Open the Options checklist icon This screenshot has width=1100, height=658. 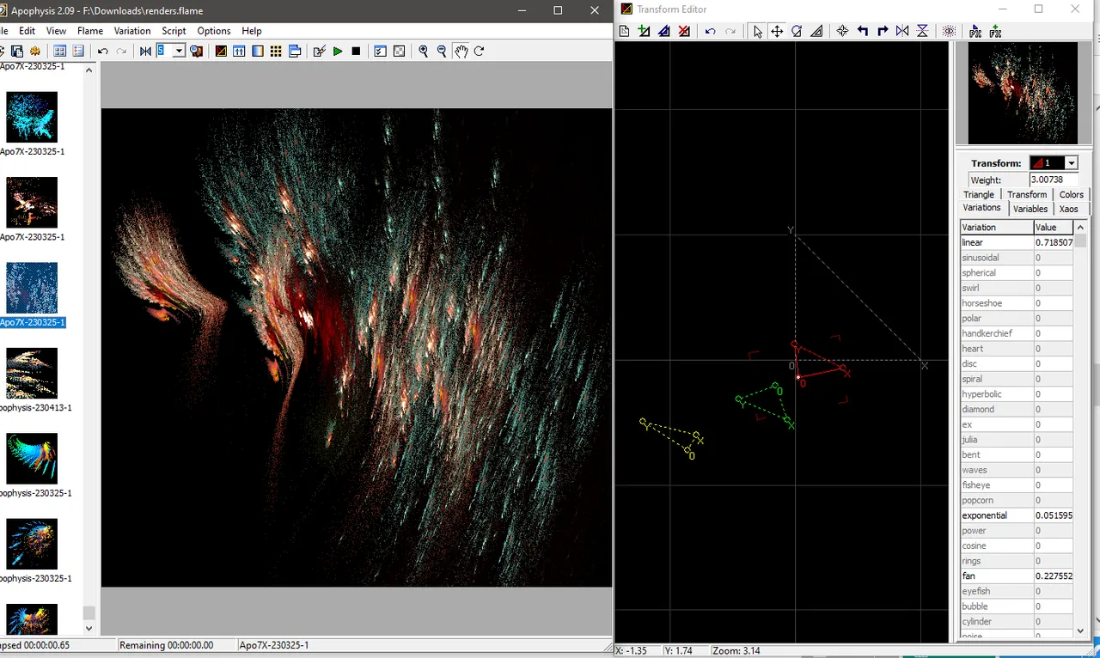tap(380, 52)
